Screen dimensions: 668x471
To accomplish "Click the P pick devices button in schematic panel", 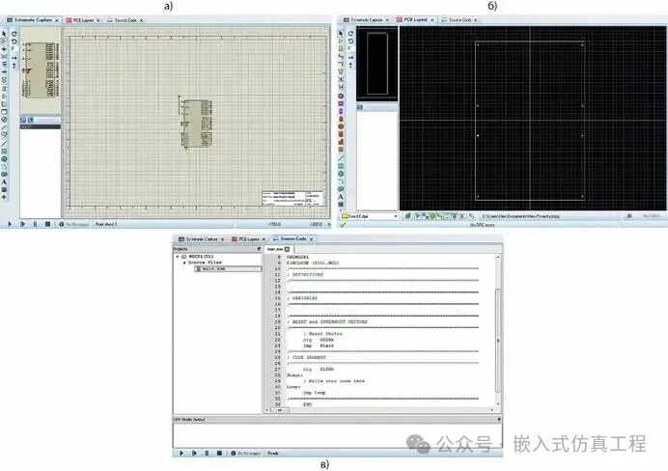I will click(23, 120).
